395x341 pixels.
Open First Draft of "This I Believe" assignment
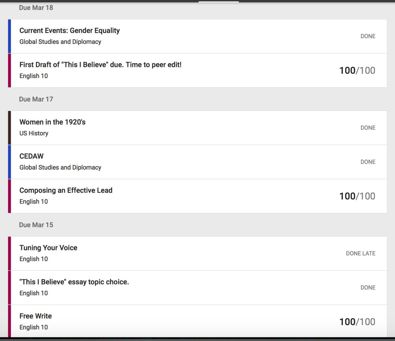[x=100, y=65]
